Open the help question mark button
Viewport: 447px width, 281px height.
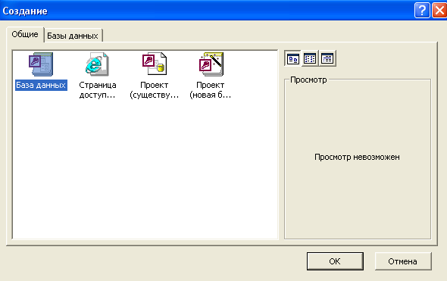point(422,11)
